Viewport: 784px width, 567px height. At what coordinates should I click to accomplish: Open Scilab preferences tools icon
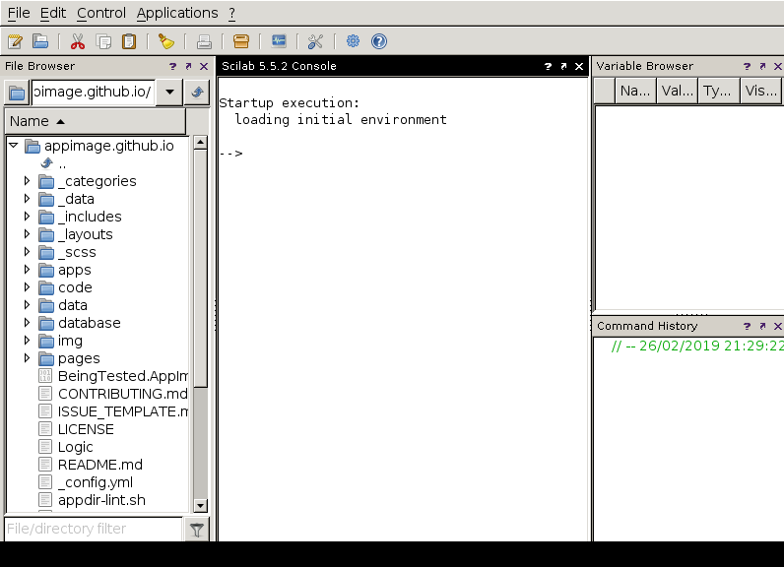click(x=315, y=41)
